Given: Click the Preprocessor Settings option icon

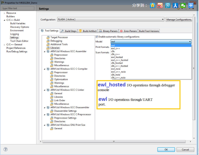Looking at the screenshot, I should click(x=52, y=118).
